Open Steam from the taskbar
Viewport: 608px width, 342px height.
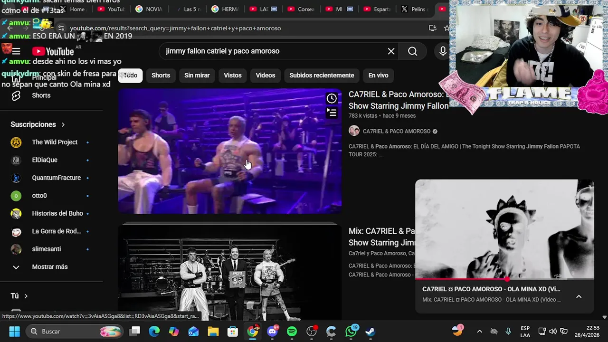click(x=370, y=331)
